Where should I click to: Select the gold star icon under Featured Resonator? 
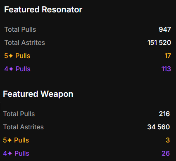point(11,56)
